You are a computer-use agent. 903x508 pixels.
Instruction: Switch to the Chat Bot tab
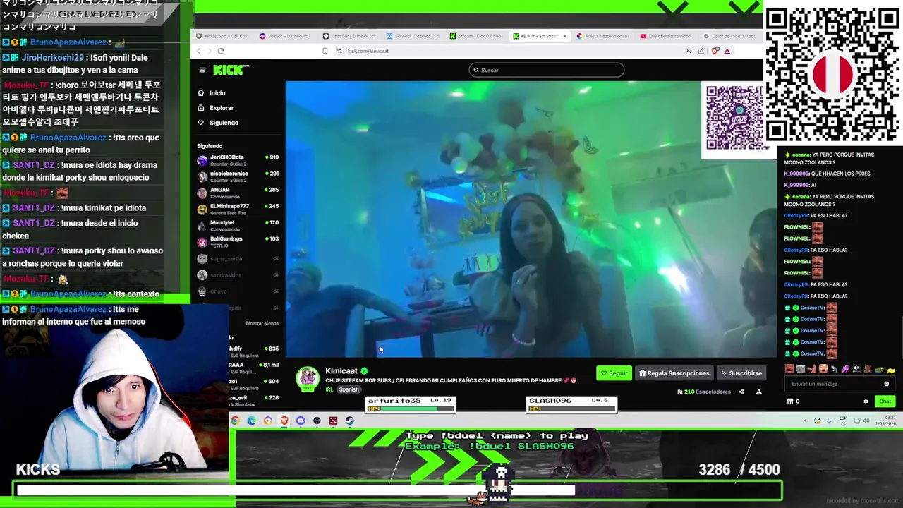click(349, 36)
